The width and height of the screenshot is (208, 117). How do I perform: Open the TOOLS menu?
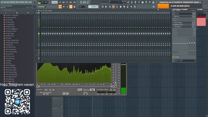(27, 2)
